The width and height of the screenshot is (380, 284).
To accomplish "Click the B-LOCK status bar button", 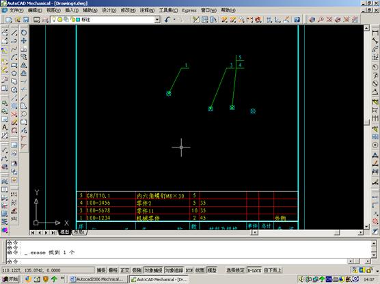I will pos(254,270).
